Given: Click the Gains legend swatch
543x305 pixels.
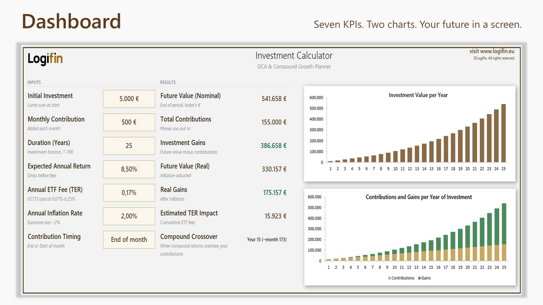Looking at the screenshot, I should [420, 278].
